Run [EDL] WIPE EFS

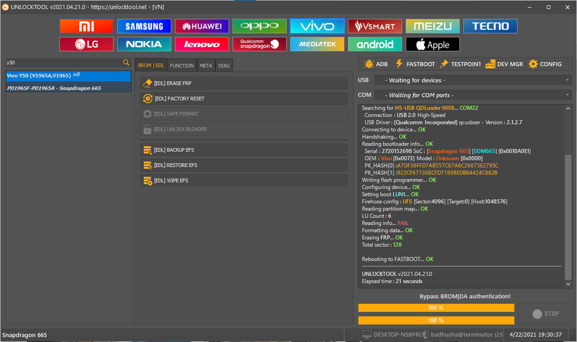click(x=244, y=180)
